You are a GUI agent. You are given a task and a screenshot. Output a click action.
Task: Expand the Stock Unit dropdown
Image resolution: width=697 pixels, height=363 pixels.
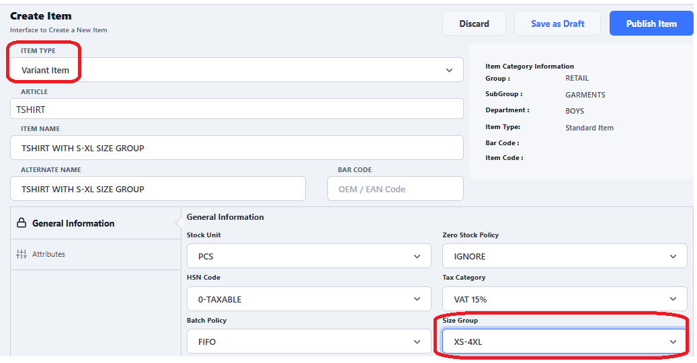pyautogui.click(x=309, y=256)
